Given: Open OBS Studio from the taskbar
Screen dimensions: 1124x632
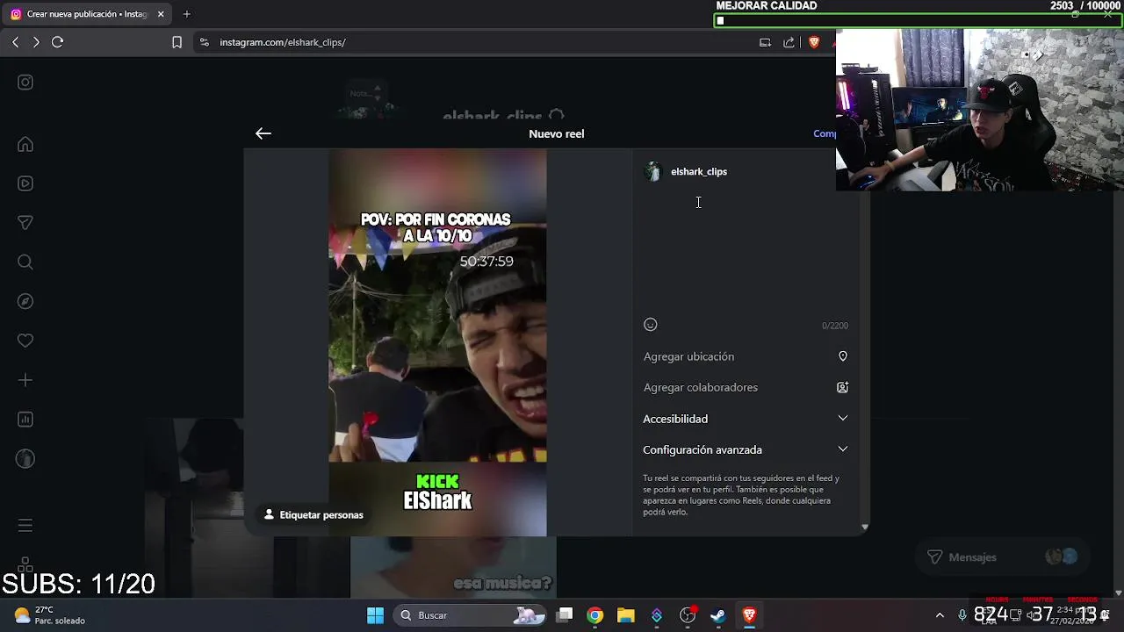Looking at the screenshot, I should pos(688,615).
